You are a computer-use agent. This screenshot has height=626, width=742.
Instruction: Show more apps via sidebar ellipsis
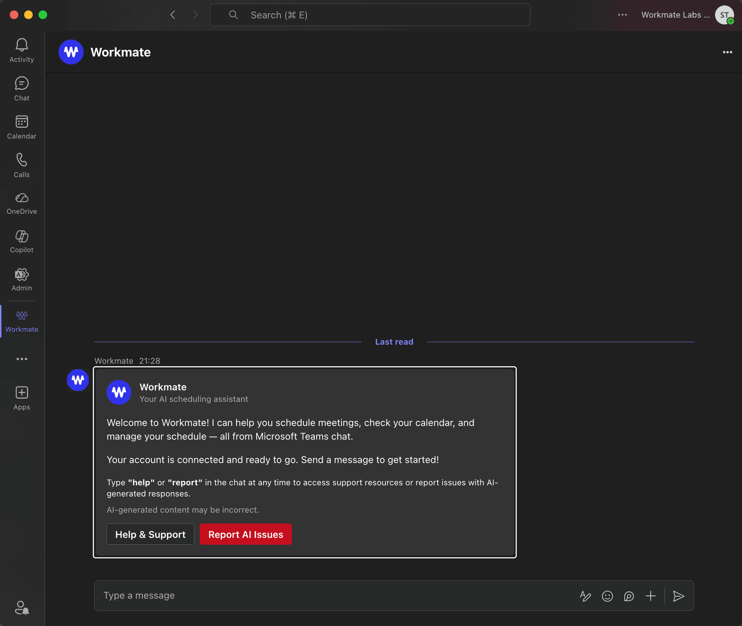pyautogui.click(x=22, y=359)
